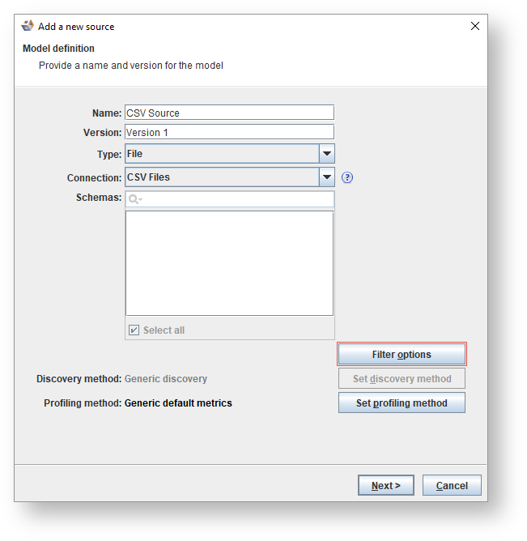This screenshot has height=541, width=527.
Task: Click the empty Schemas list area
Action: pos(229,262)
